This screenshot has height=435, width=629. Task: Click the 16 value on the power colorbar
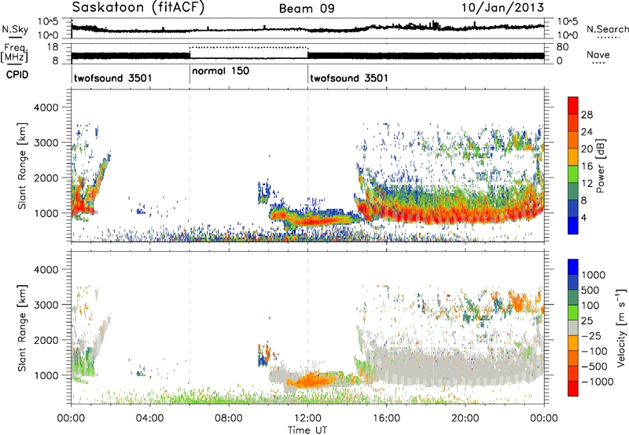click(x=587, y=166)
